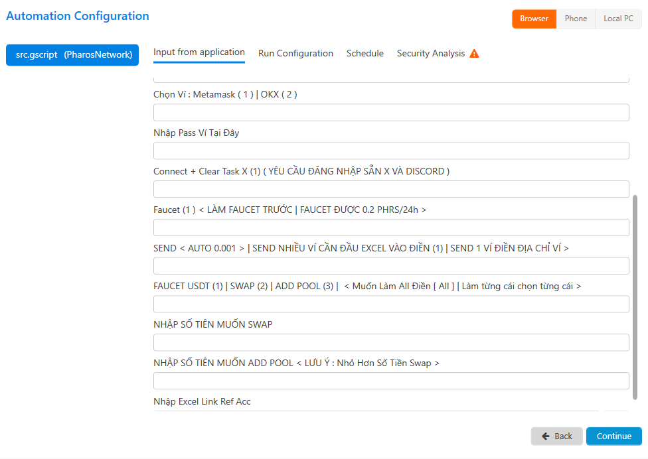Click the Nhập Pass Ví Tại Đây label
The width and height of the screenshot is (648, 459).
pyautogui.click(x=197, y=133)
